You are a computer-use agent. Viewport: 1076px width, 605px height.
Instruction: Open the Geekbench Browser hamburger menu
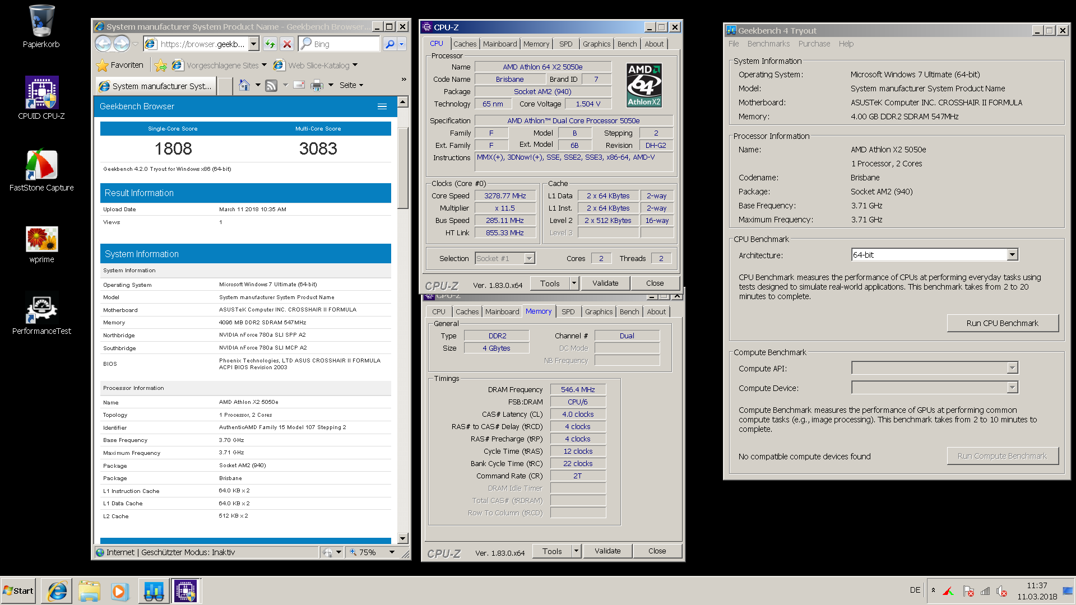382,106
